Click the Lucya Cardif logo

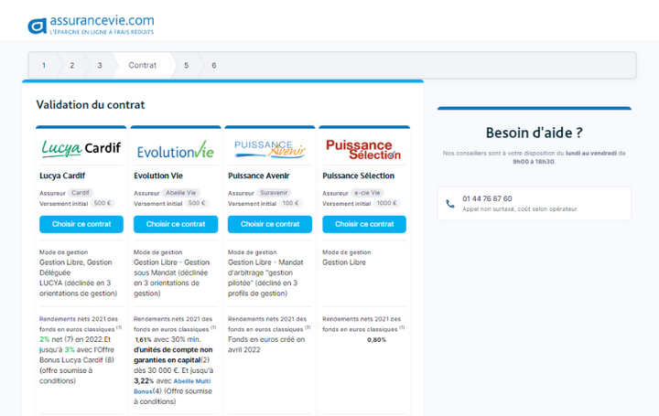(x=81, y=148)
